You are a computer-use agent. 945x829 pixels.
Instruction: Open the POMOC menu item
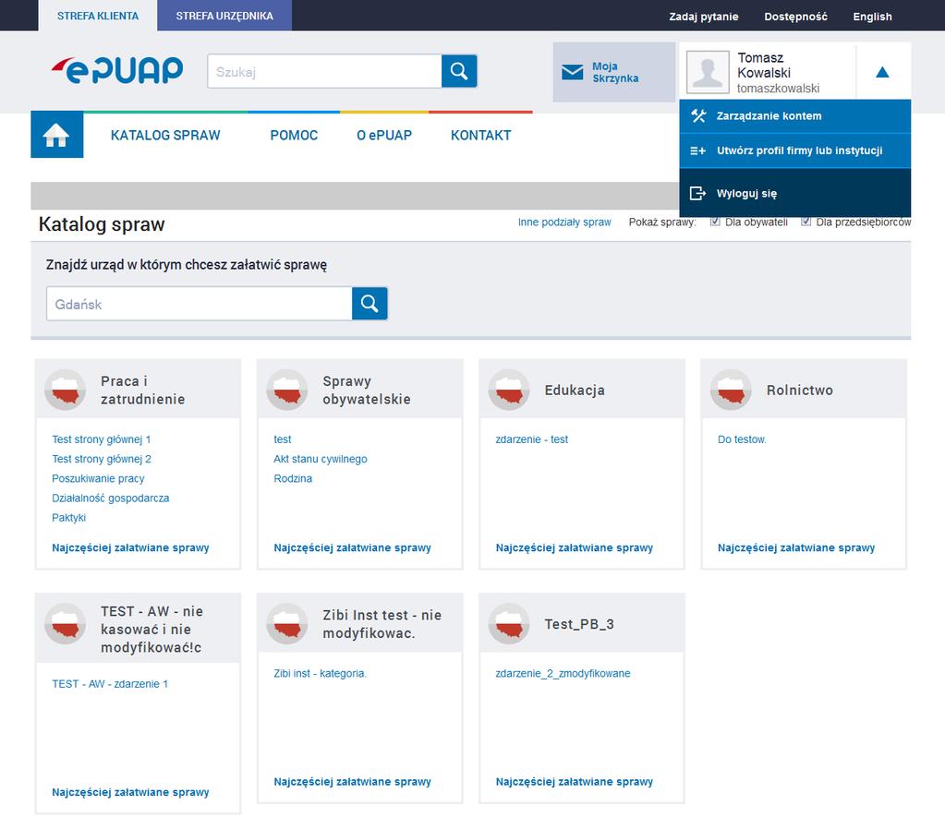pyautogui.click(x=294, y=136)
